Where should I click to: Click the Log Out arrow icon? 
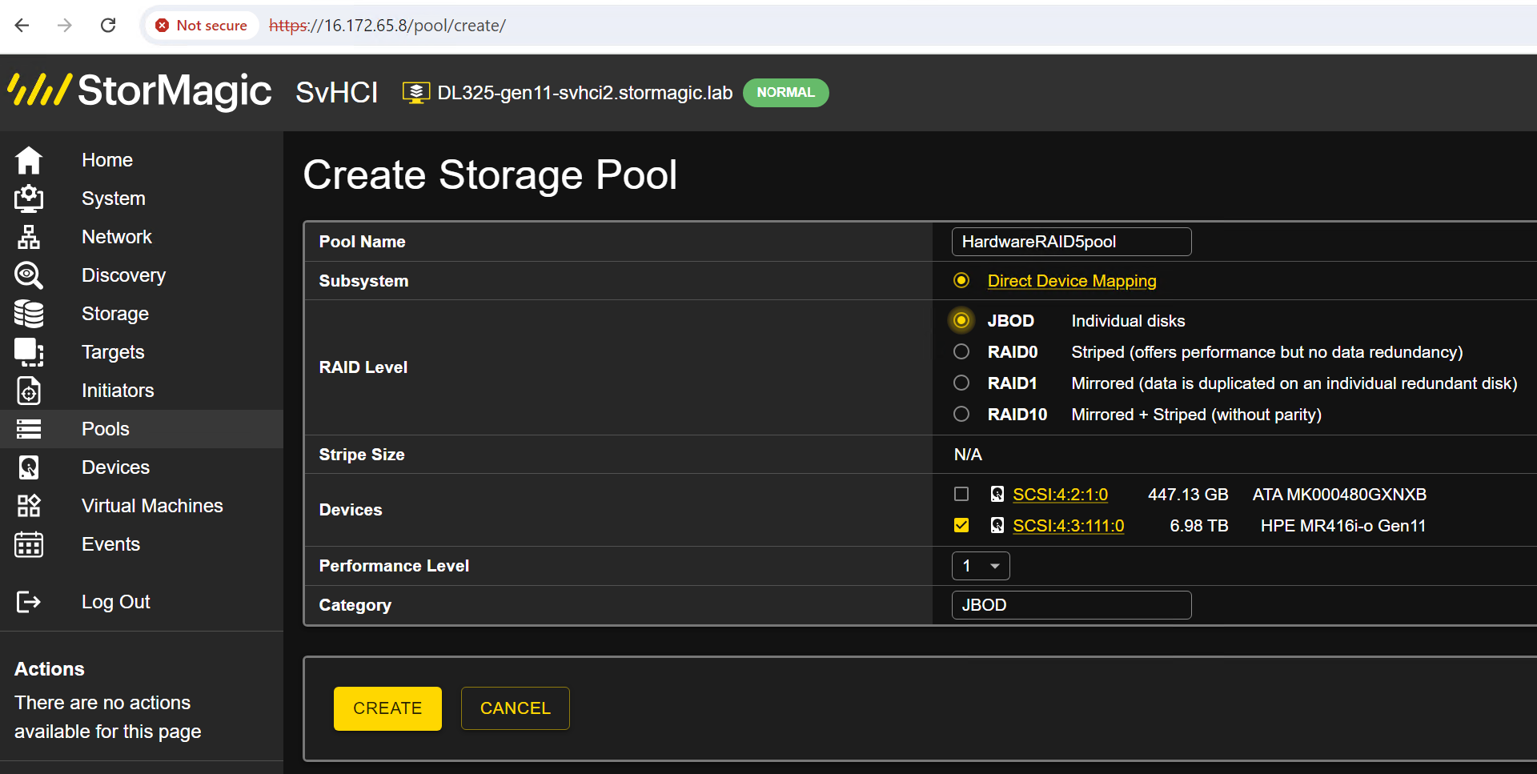[29, 602]
